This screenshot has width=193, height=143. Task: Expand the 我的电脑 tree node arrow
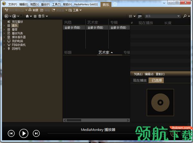(4, 41)
